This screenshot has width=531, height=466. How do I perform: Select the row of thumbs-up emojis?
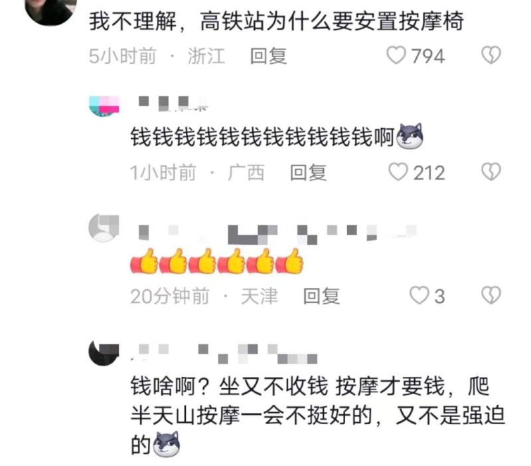click(x=217, y=261)
